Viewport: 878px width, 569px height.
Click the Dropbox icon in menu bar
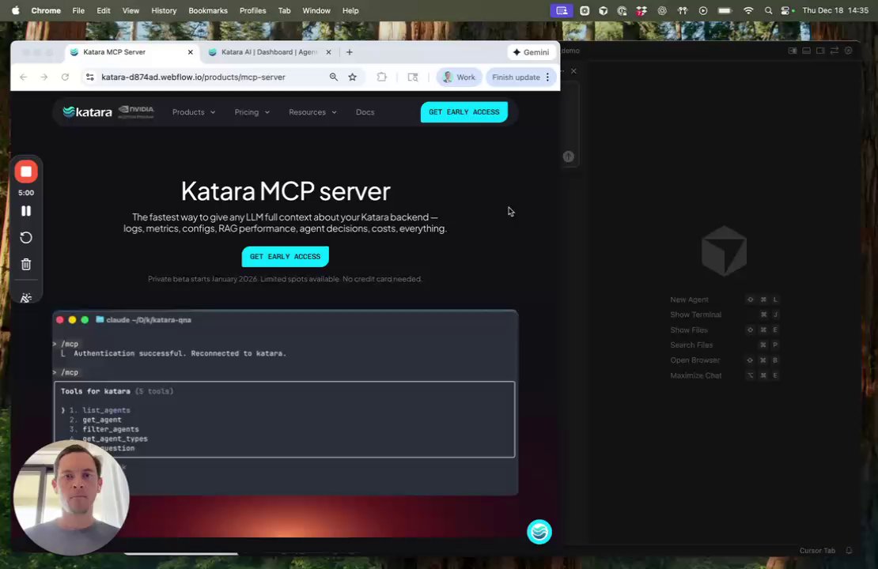[641, 10]
